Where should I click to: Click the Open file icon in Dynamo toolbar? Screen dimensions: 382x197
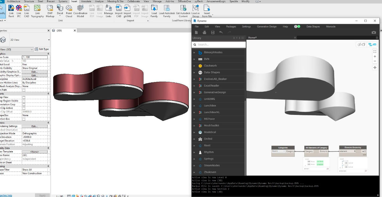tap(205, 32)
